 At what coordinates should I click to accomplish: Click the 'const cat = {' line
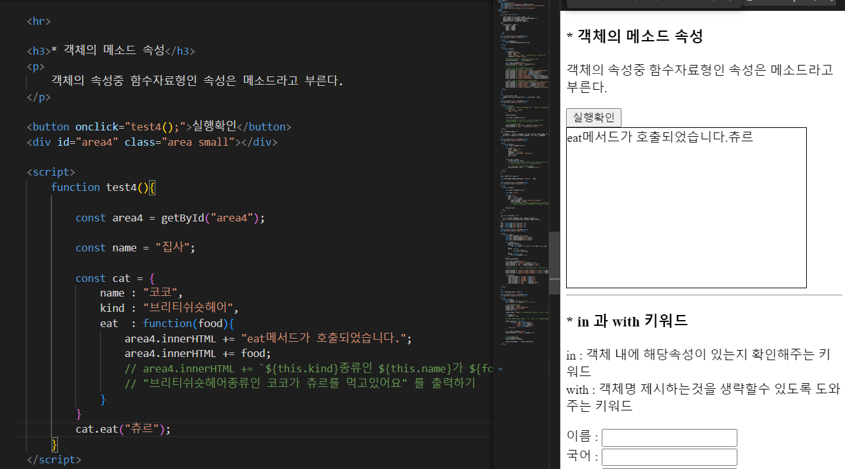point(115,278)
